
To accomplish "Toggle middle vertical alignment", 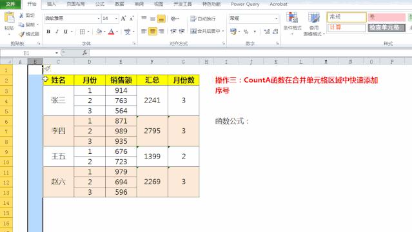I will pos(153,19).
